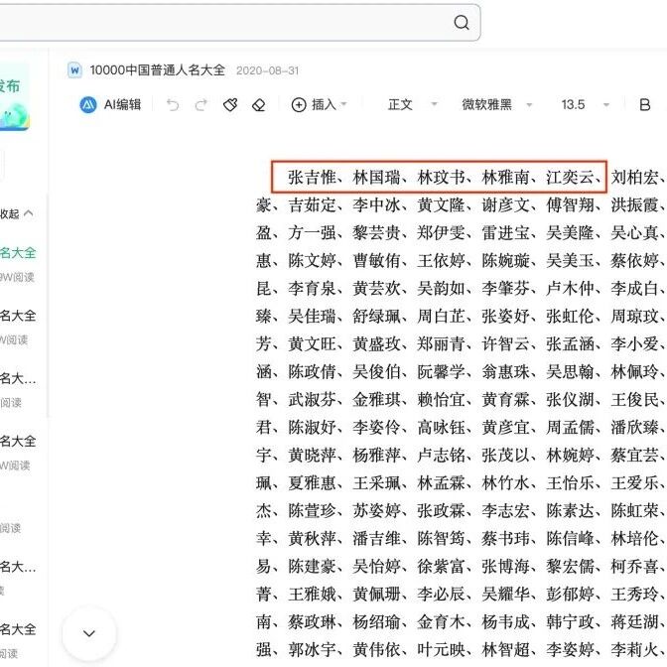Click the round down-chevron floating button
This screenshot has width=667, height=667.
[x=89, y=633]
